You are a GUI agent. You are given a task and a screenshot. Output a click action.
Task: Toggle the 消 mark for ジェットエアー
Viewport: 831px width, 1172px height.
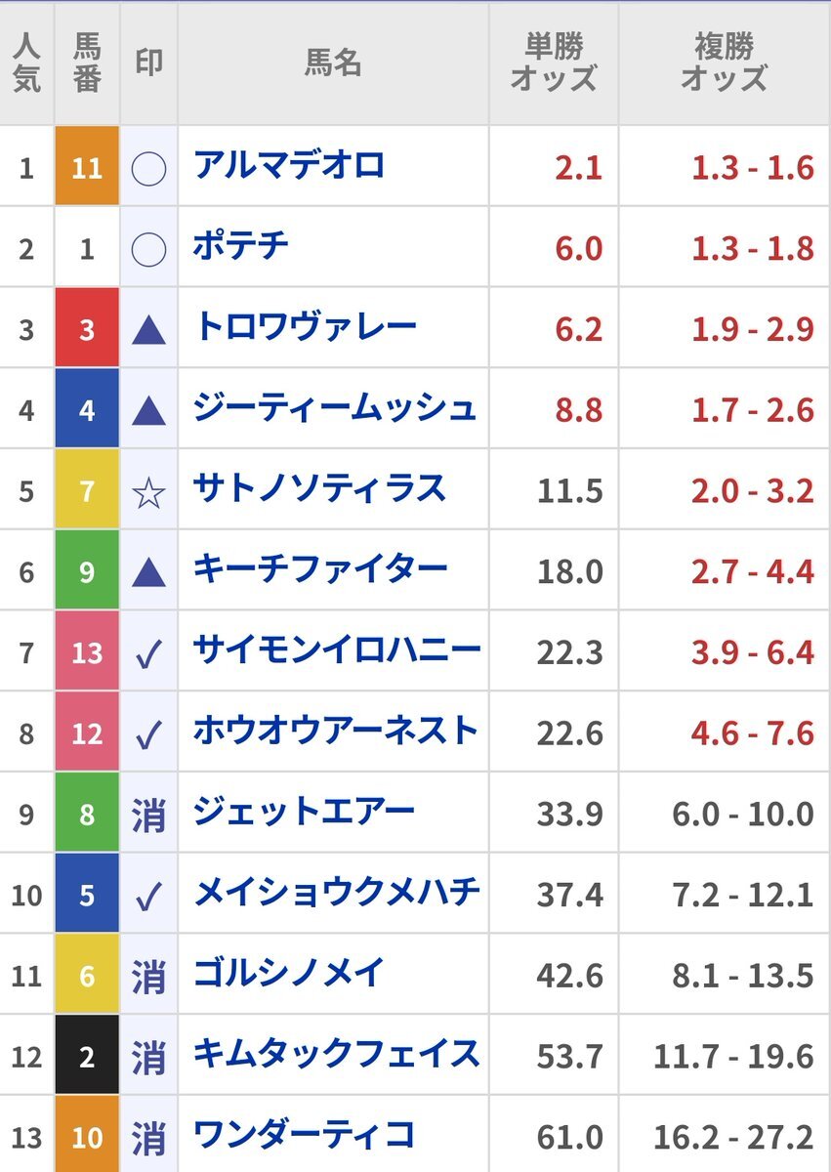click(148, 816)
